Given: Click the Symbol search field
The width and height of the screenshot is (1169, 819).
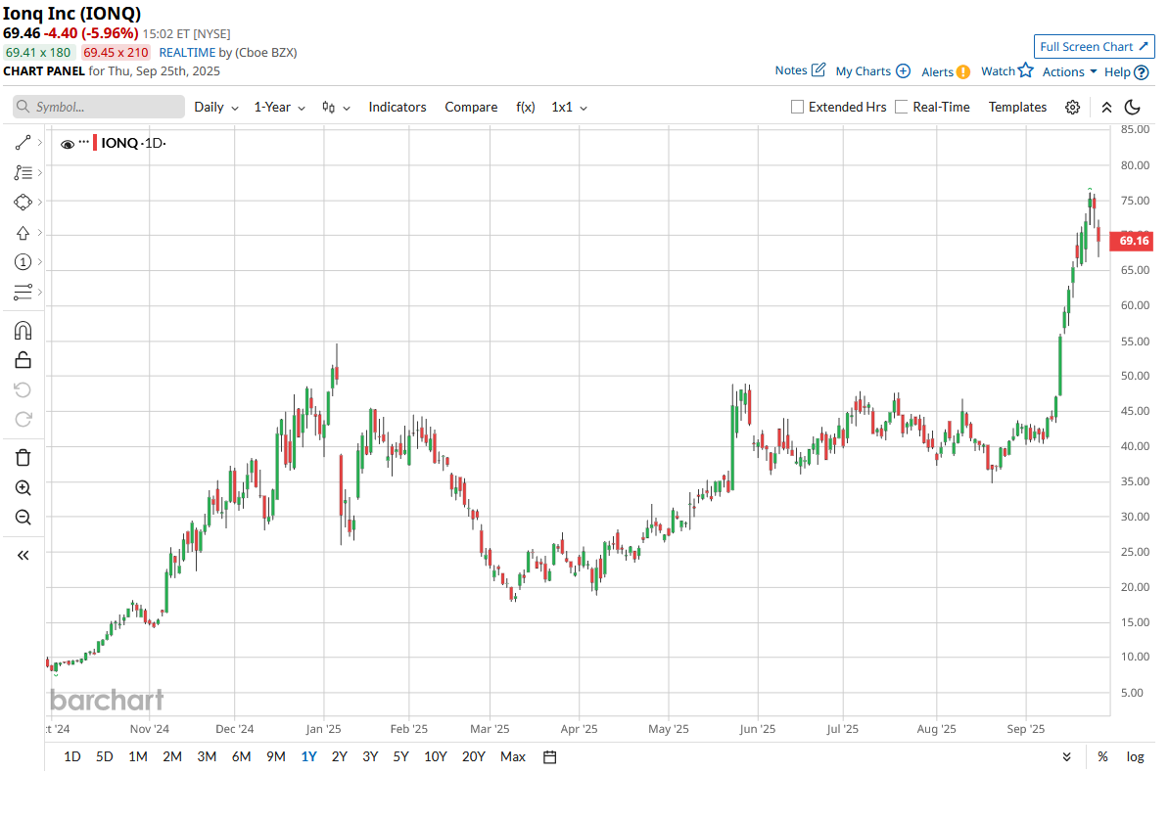Looking at the screenshot, I should coord(99,107).
